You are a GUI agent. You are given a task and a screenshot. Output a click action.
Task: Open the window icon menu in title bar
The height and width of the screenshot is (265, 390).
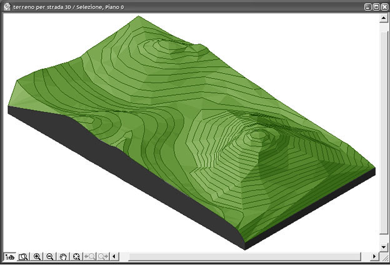6,6
